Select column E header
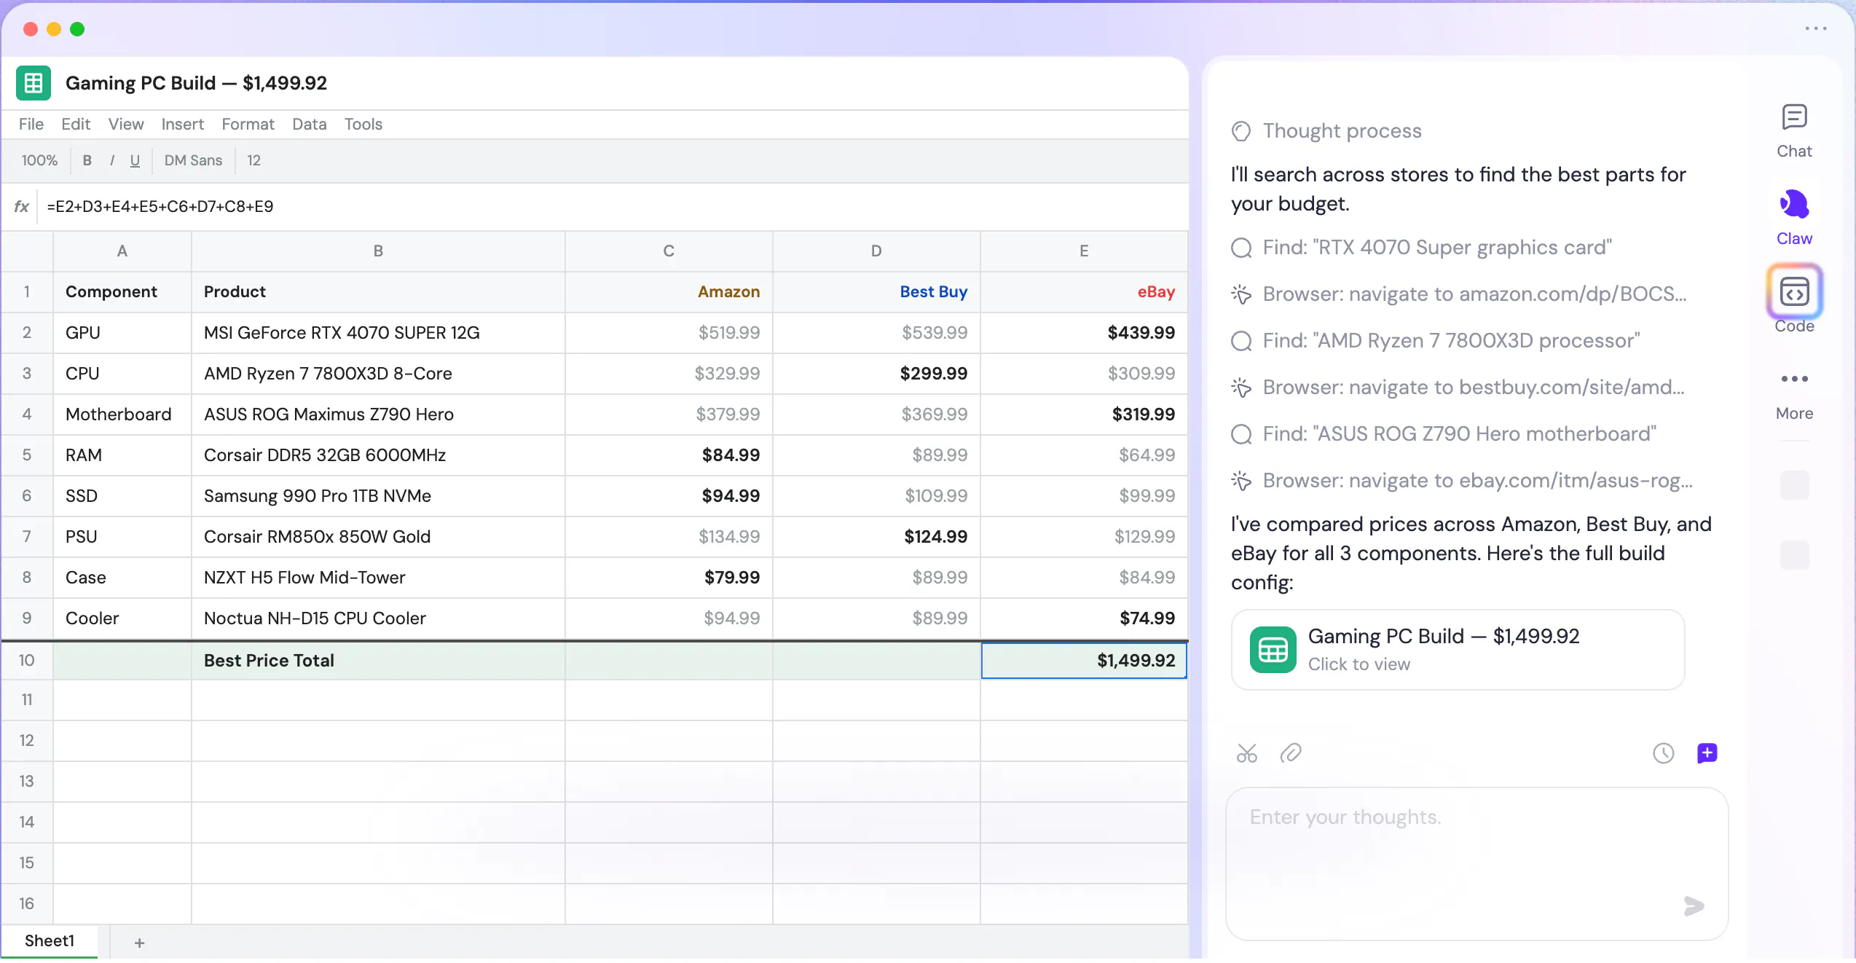The image size is (1856, 963). pos(1084,251)
